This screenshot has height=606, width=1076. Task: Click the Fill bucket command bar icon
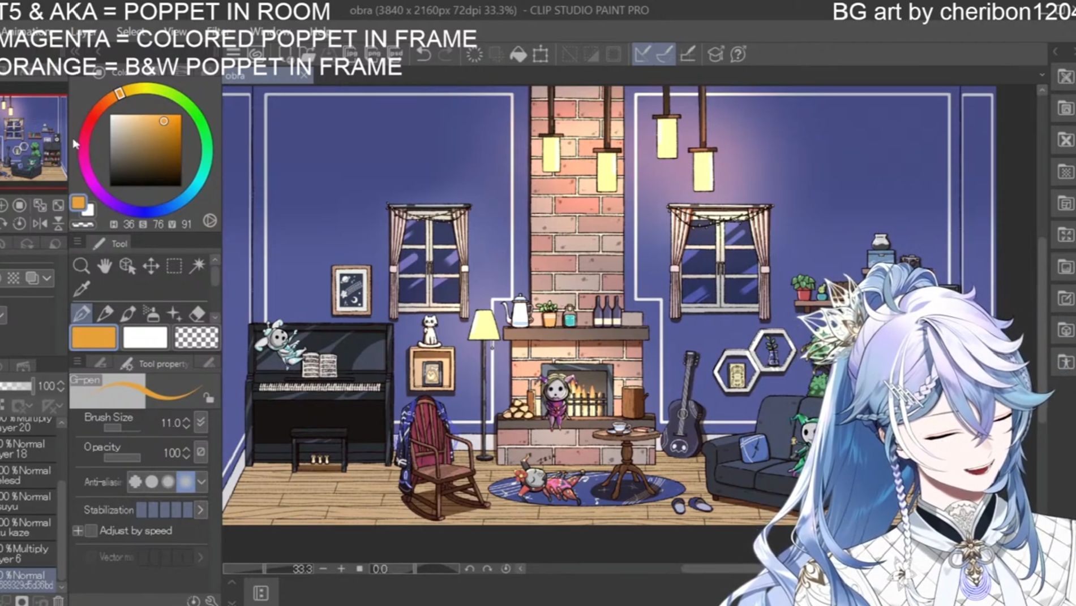click(x=518, y=54)
